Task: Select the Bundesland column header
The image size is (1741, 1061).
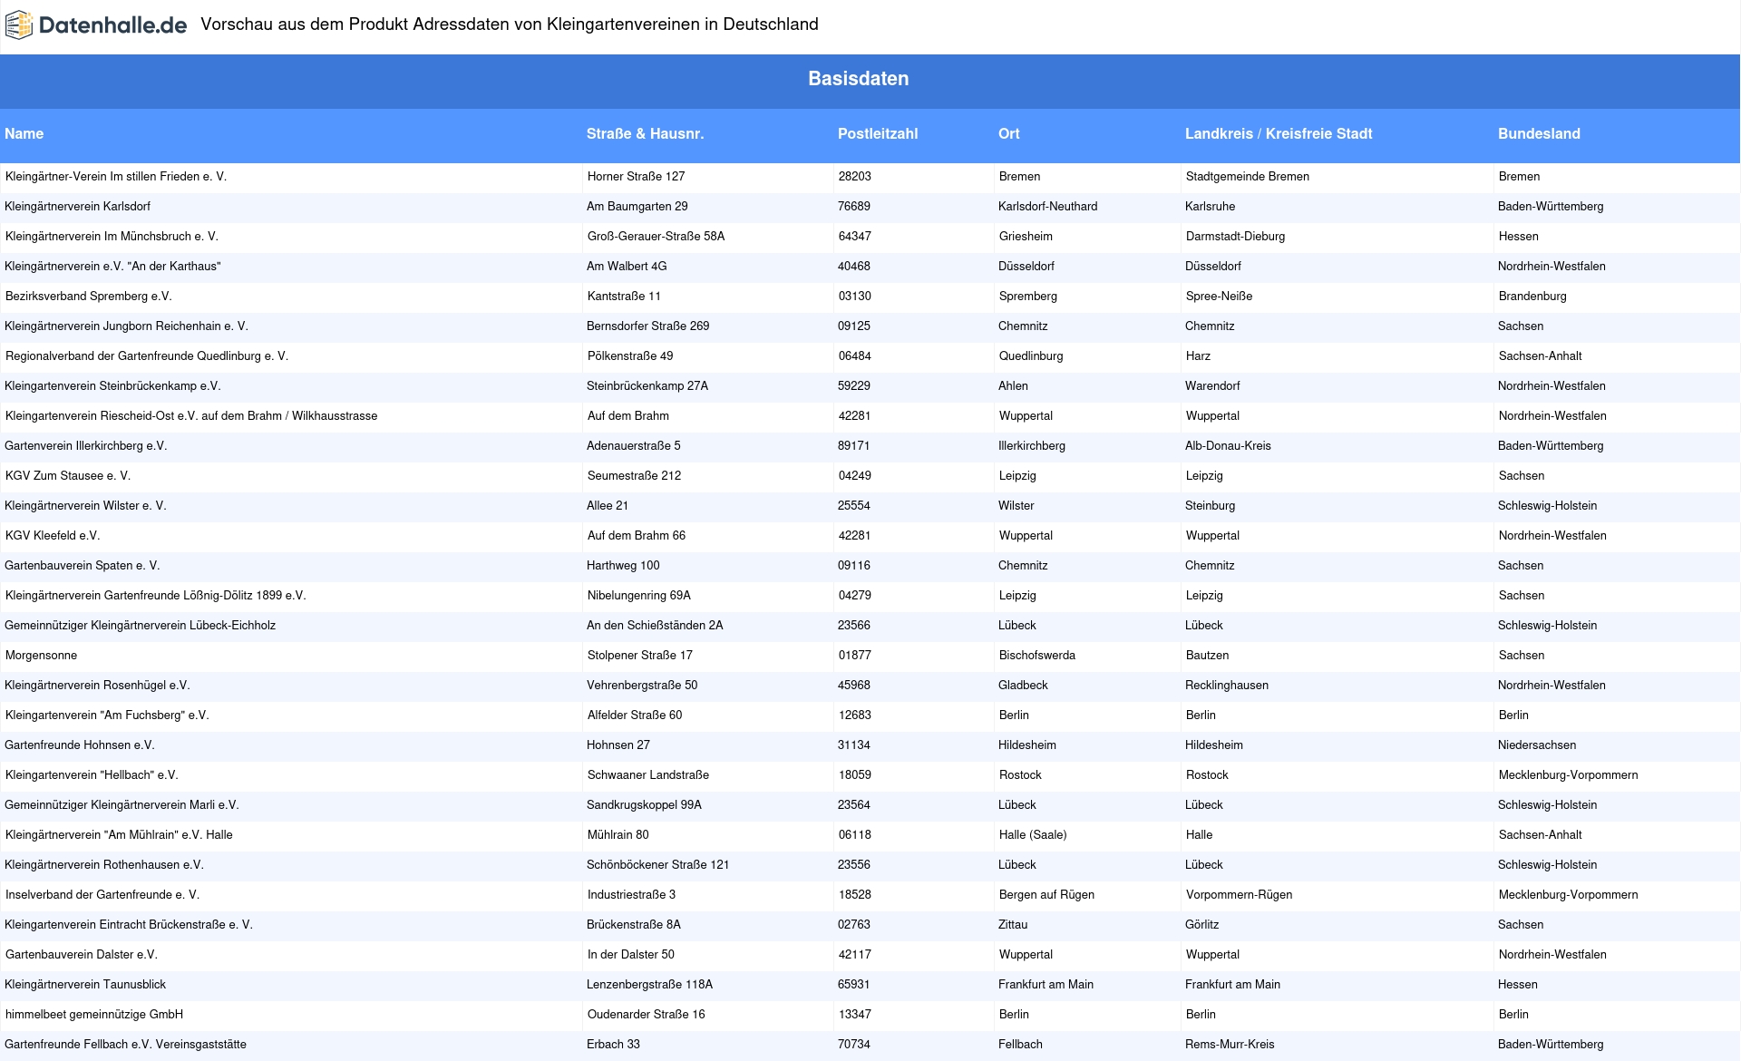Action: 1539,134
